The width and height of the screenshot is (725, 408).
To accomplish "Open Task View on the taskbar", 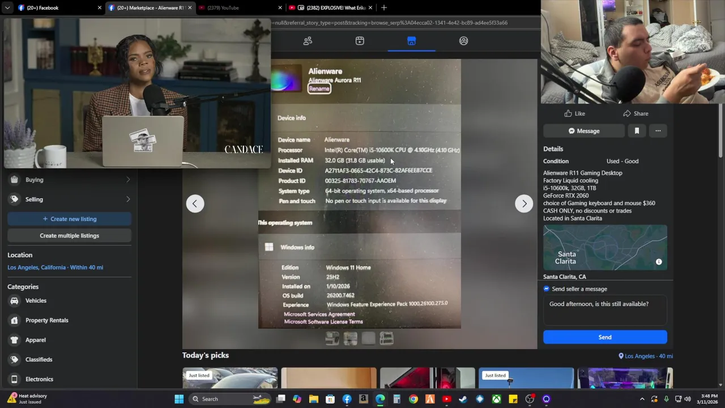I will point(280,399).
